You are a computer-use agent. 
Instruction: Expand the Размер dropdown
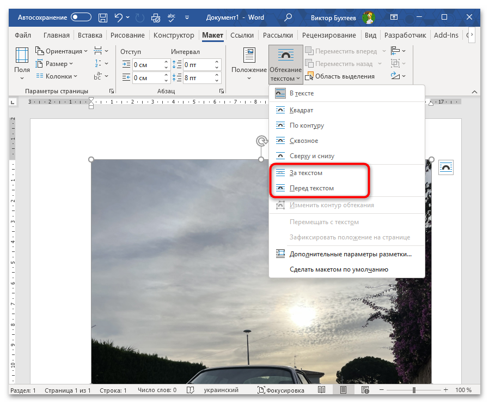tap(57, 64)
